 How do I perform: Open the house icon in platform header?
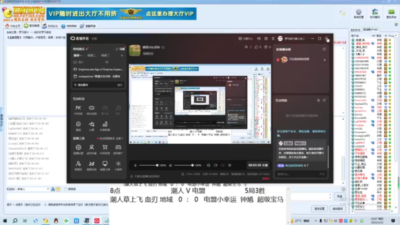[x=374, y=13]
